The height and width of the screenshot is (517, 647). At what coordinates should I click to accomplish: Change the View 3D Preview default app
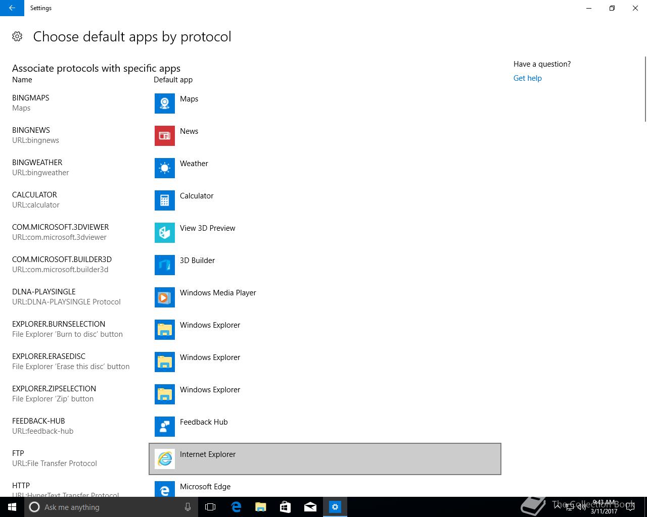tap(325, 233)
